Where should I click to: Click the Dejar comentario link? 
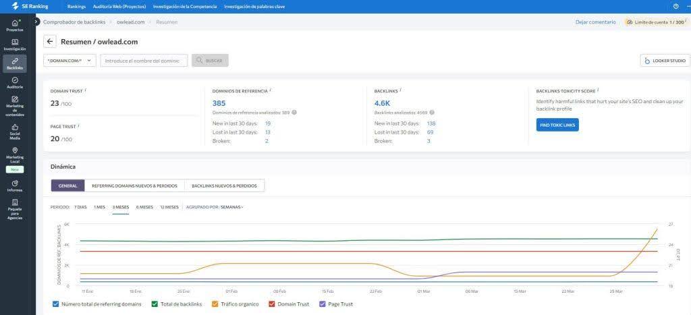click(x=595, y=22)
